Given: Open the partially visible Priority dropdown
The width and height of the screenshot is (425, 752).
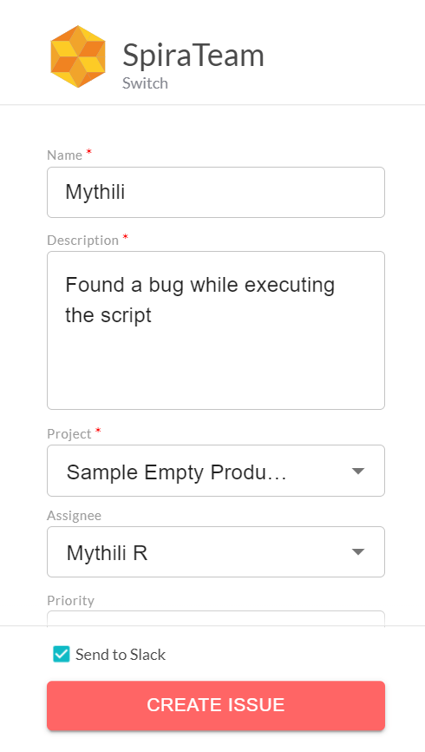Looking at the screenshot, I should click(216, 618).
